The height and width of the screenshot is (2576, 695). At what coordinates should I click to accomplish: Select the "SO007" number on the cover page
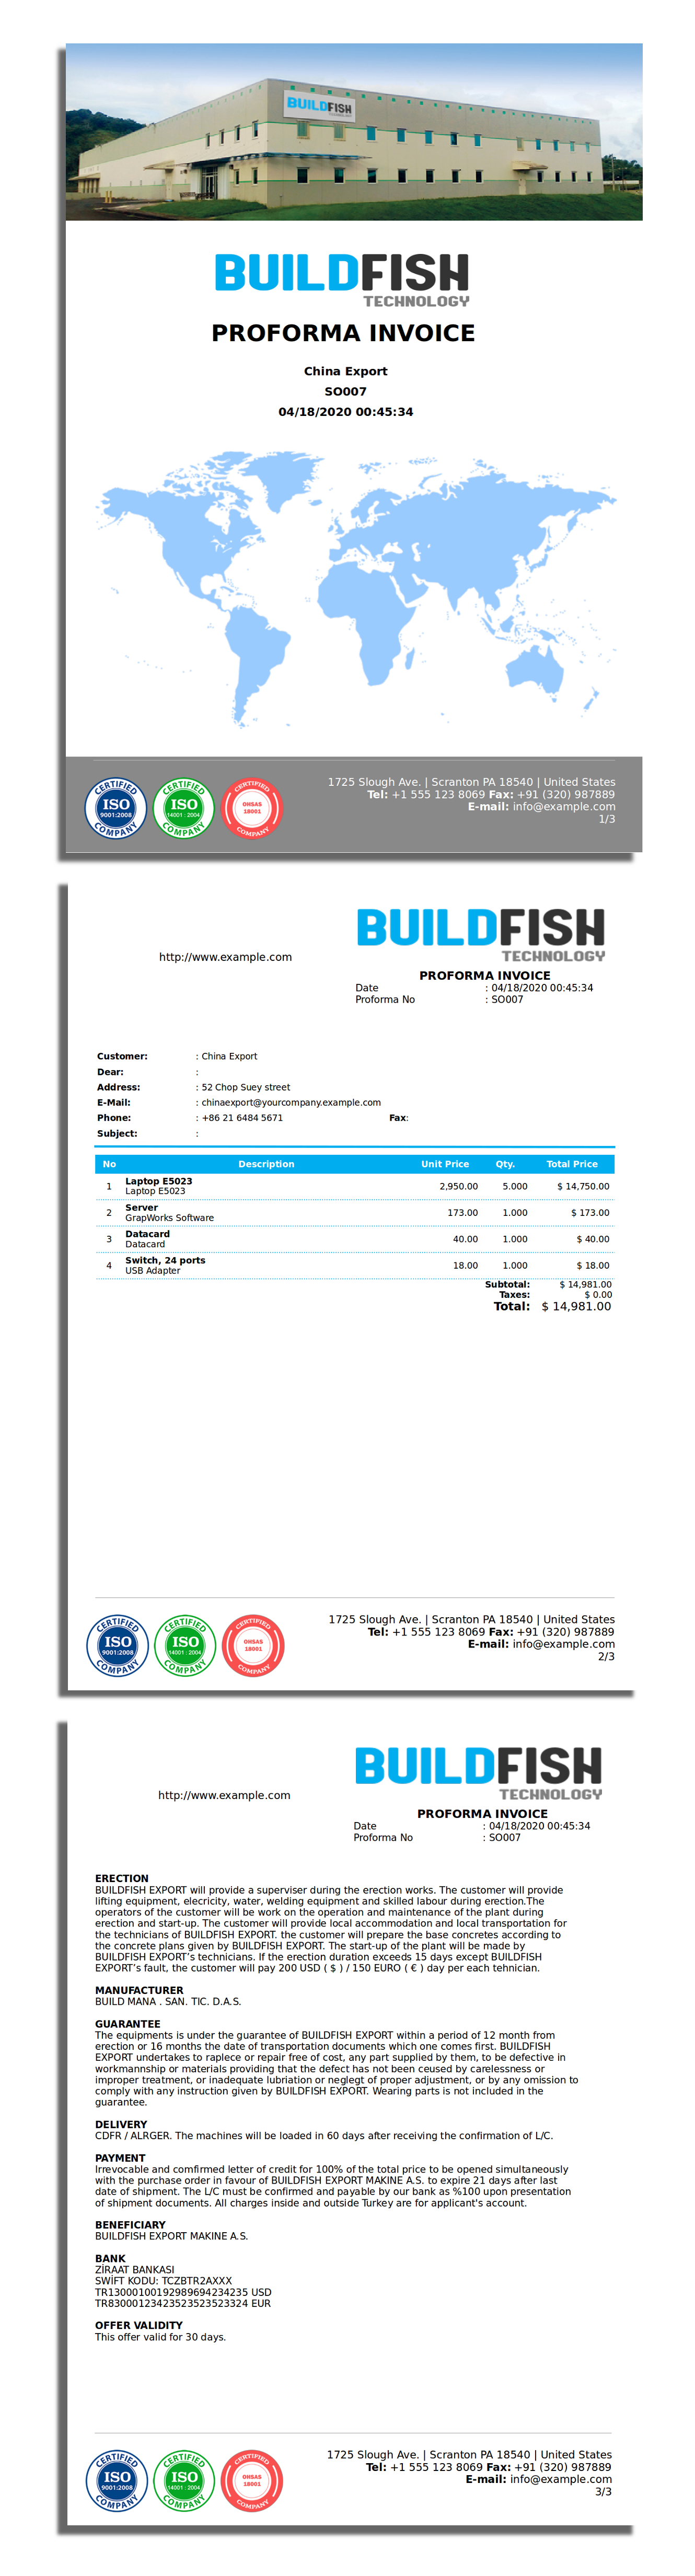pyautogui.click(x=346, y=392)
